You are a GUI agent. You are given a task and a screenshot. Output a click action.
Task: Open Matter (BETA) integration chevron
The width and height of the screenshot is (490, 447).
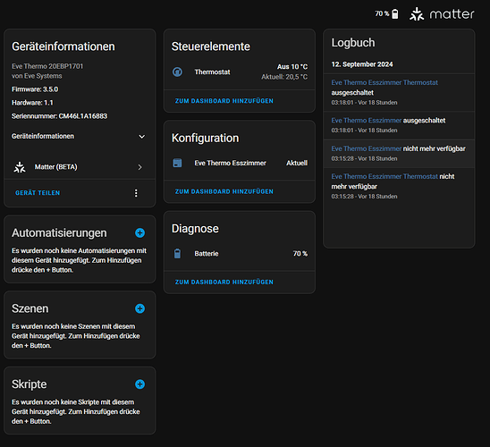[140, 167]
